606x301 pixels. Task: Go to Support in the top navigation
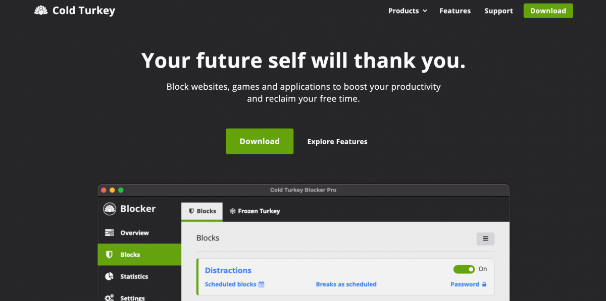[498, 11]
